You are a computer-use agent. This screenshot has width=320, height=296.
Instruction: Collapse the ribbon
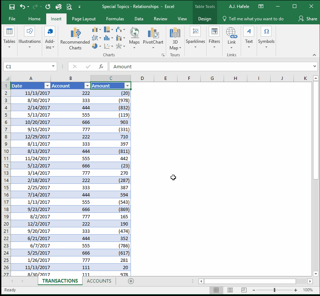314,55
